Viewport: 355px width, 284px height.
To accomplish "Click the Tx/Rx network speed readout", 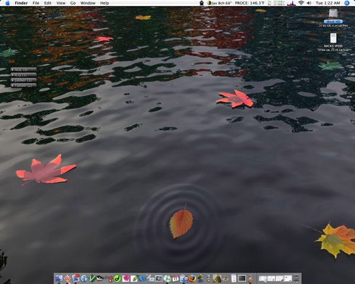I will (x=276, y=3).
